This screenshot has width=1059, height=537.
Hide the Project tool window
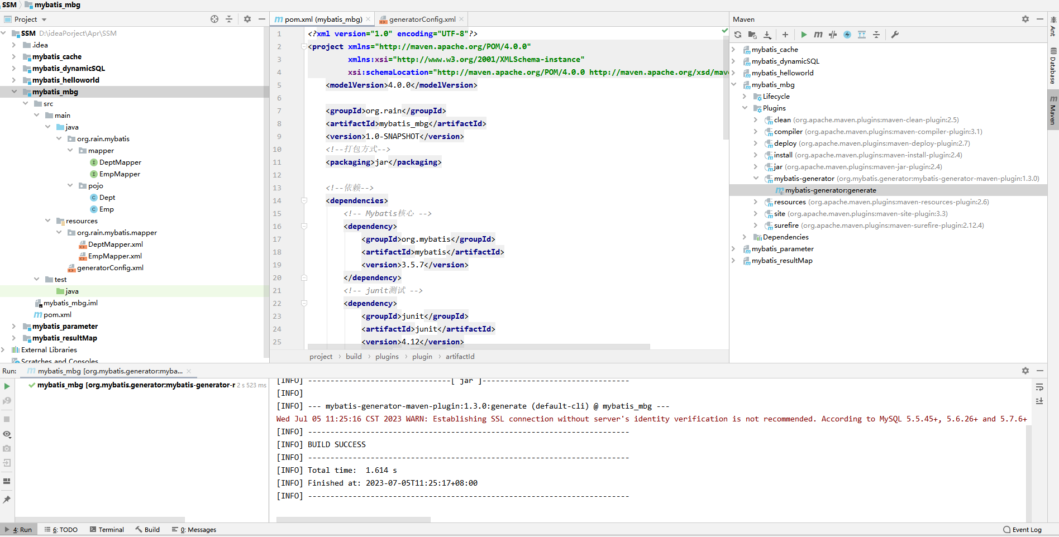pos(262,19)
